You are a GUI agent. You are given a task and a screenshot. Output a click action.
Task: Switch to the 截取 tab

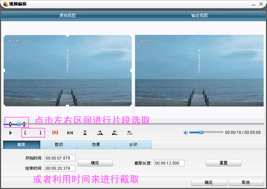tap(22, 145)
